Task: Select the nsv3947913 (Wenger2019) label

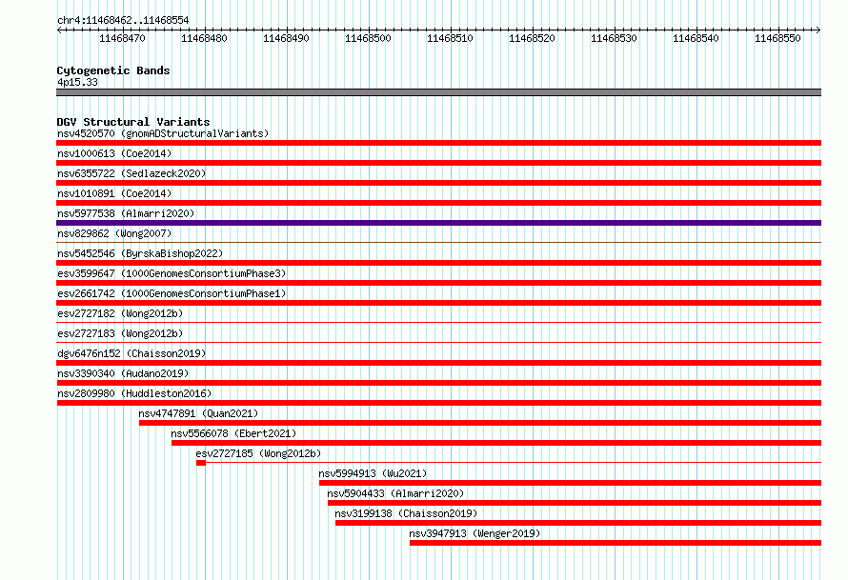Action: click(474, 533)
